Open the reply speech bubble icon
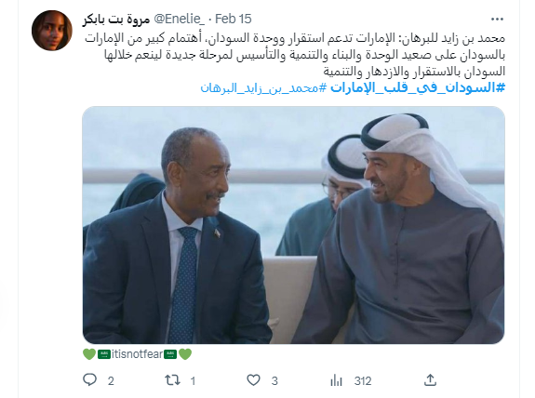The width and height of the screenshot is (535, 398). pyautogui.click(x=89, y=380)
